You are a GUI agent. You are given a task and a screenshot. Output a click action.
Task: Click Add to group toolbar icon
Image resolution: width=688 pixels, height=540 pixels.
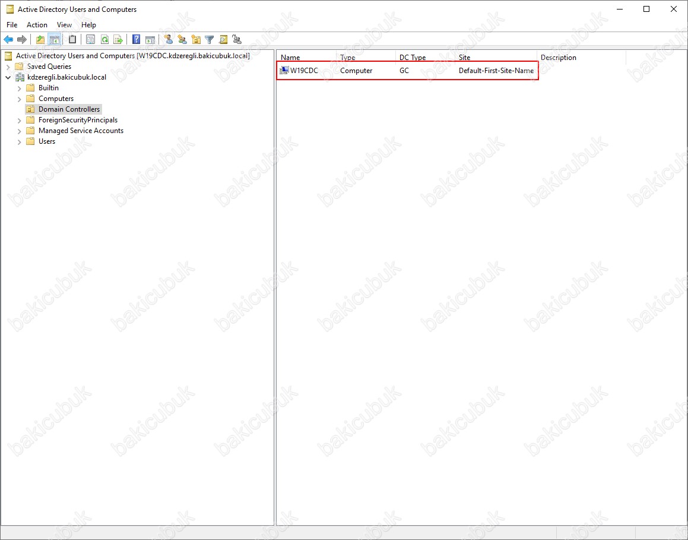(x=237, y=40)
